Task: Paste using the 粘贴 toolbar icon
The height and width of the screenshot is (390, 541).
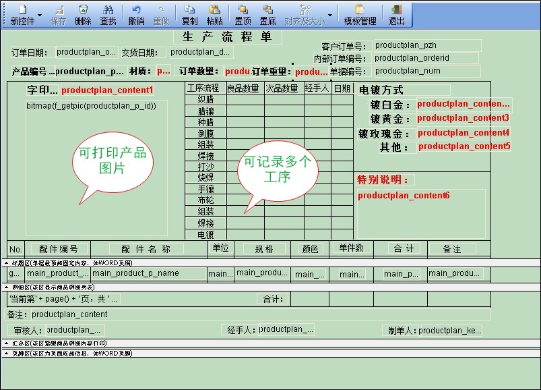Action: click(x=214, y=14)
